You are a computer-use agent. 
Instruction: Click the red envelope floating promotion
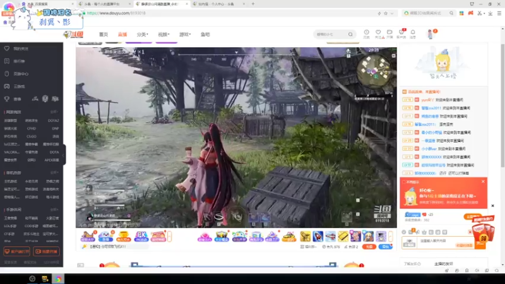tap(482, 231)
